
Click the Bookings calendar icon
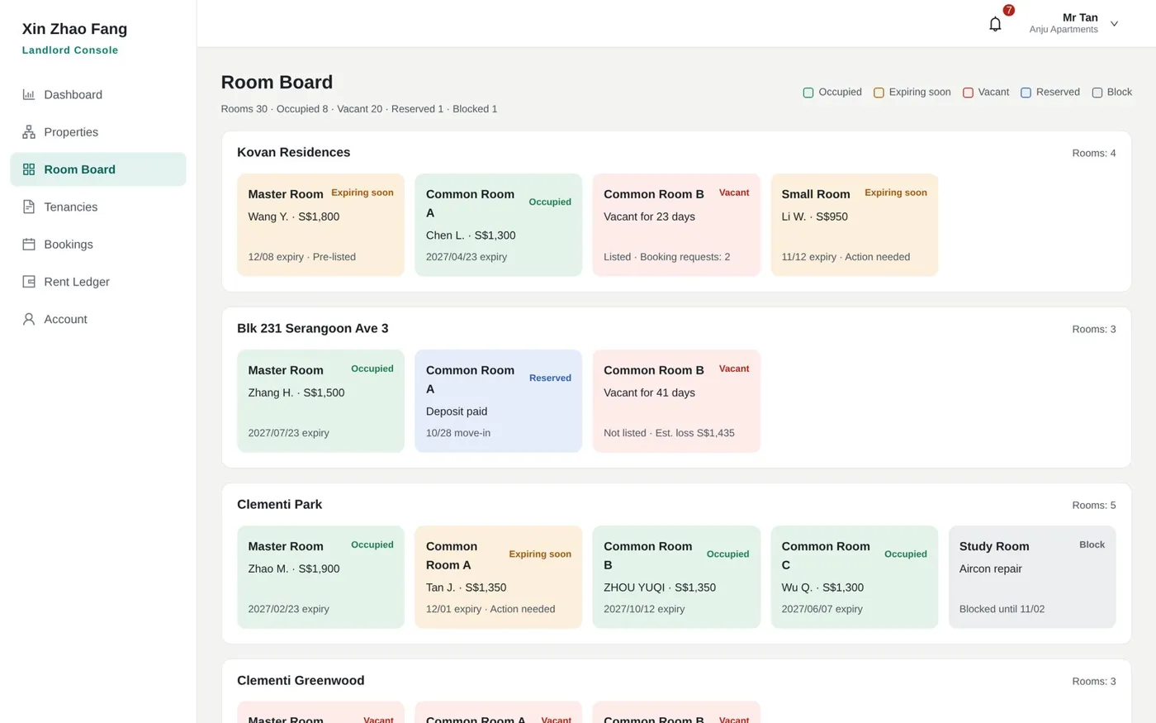pyautogui.click(x=29, y=245)
